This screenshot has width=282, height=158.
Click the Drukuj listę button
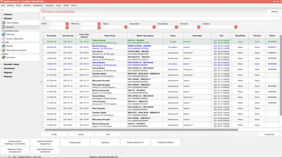click(269, 134)
